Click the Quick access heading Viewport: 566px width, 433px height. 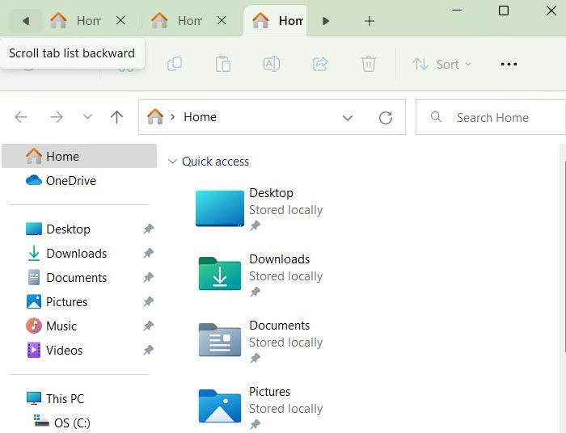pyautogui.click(x=216, y=161)
